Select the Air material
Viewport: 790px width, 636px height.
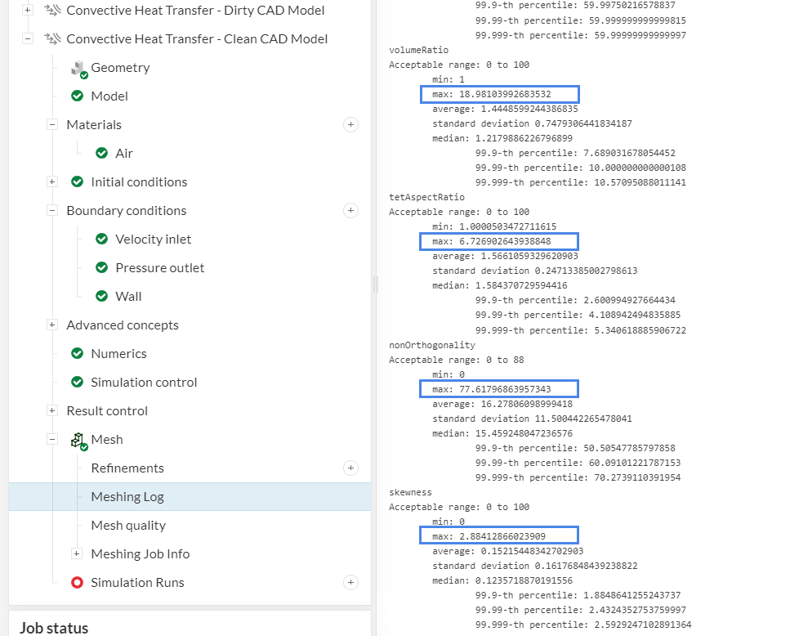[124, 153]
